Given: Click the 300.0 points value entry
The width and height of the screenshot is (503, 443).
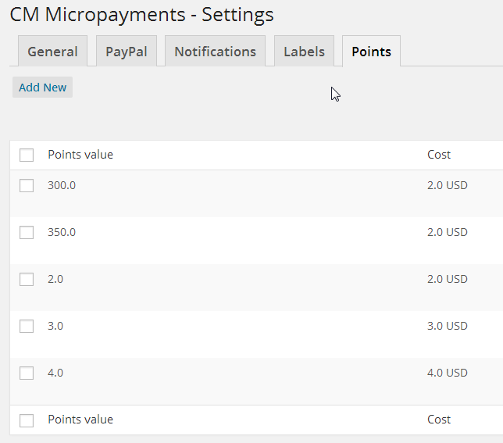Looking at the screenshot, I should pos(62,185).
